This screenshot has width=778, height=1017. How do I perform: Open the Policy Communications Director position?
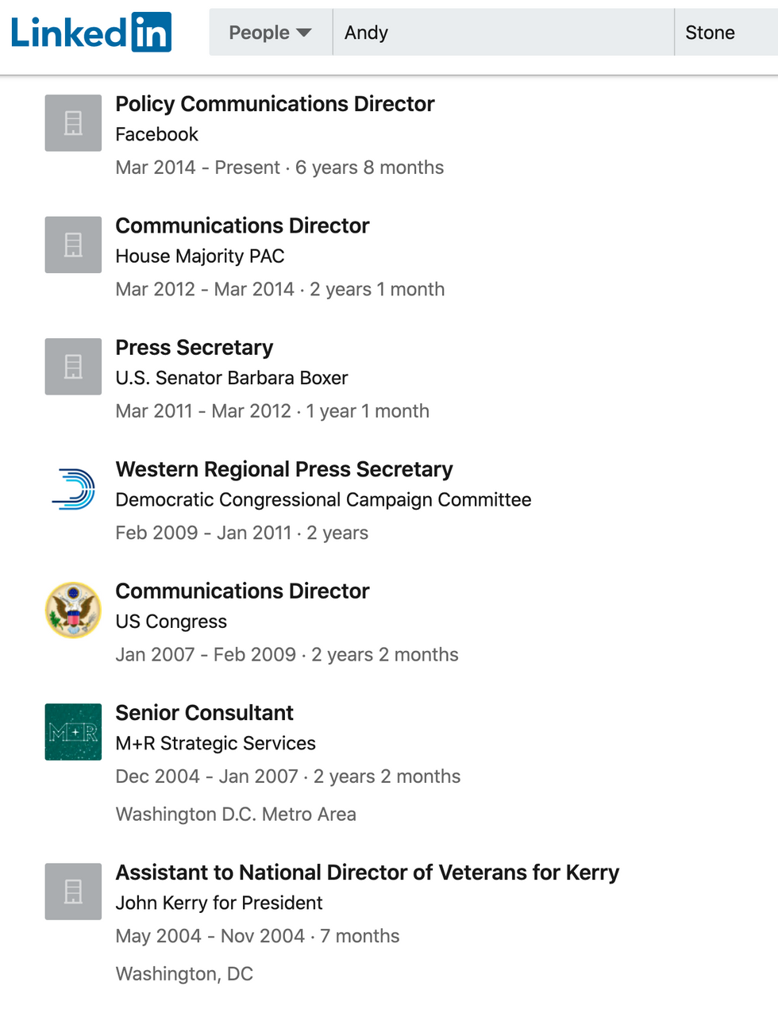(x=275, y=104)
